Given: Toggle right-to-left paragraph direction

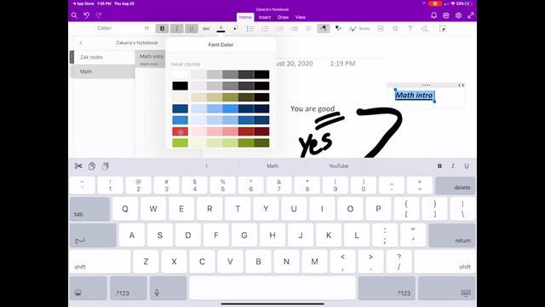Looking at the screenshot, I should pos(338,28).
